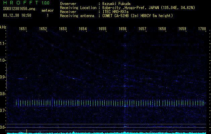
Task: Click the 1651 time marker
Action: [23, 29]
